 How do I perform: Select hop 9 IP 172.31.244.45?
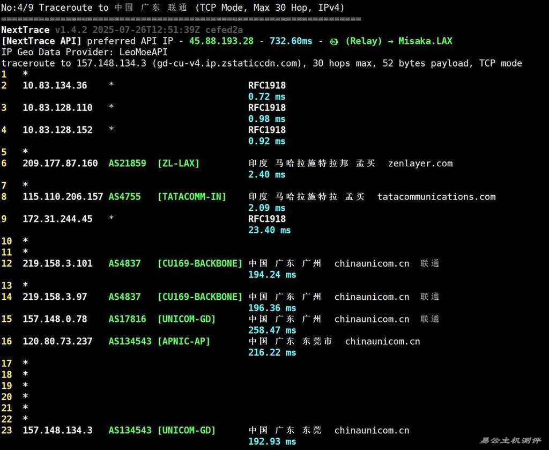(x=57, y=219)
